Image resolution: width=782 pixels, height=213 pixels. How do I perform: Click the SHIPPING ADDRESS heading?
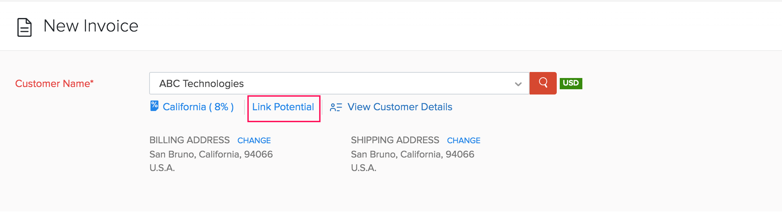point(395,140)
